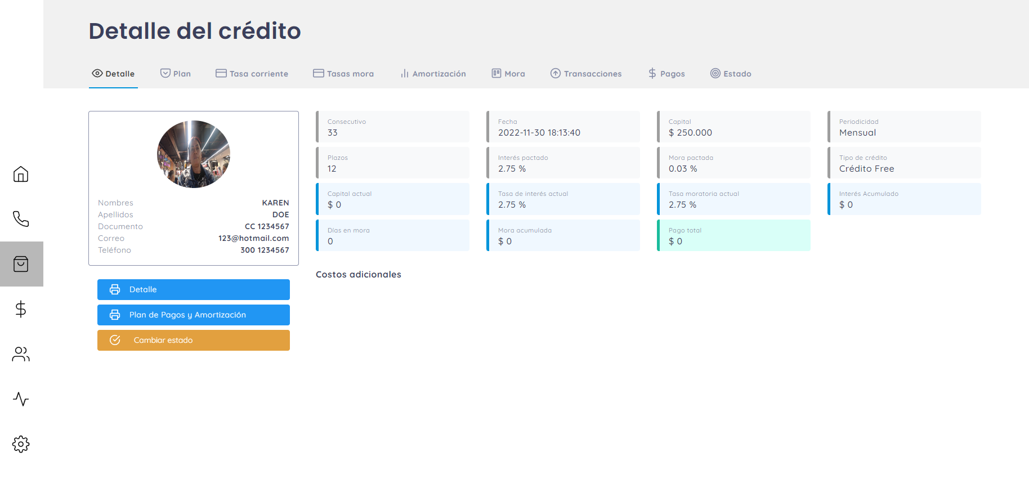Switch to the Tasa corriente tab
Image resolution: width=1029 pixels, height=483 pixels.
(x=252, y=74)
